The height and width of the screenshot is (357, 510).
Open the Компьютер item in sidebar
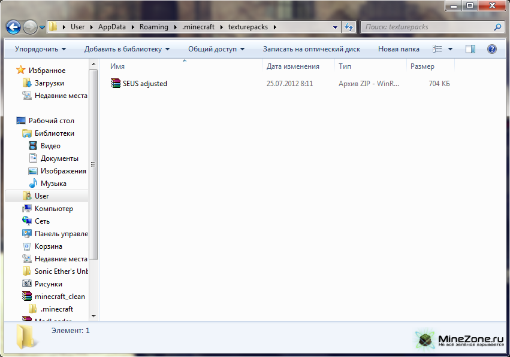(53, 209)
